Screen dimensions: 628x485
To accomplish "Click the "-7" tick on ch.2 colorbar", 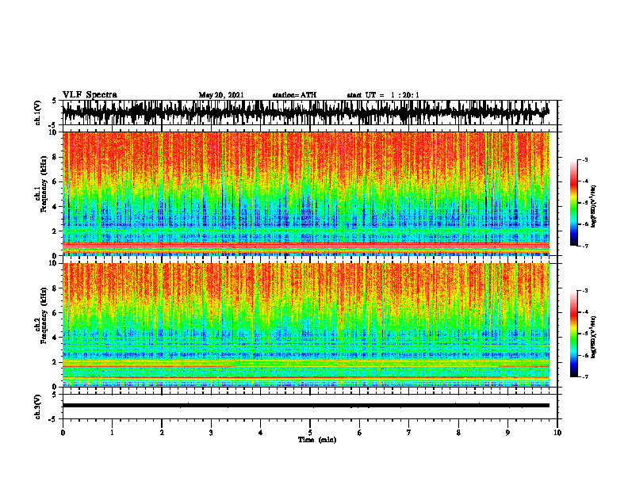I will pyautogui.click(x=585, y=376).
